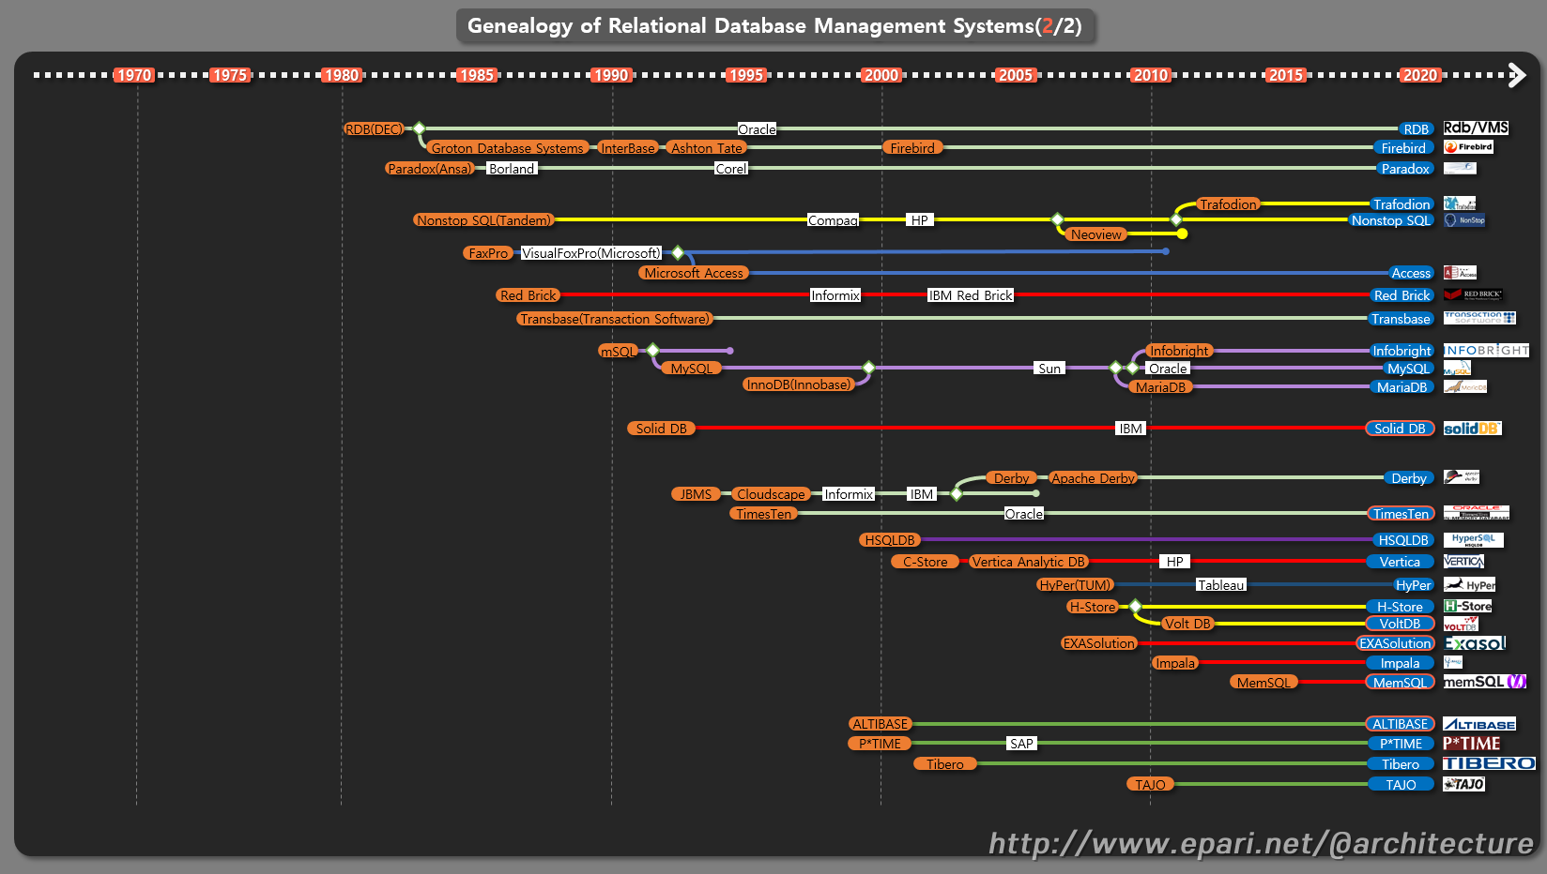This screenshot has height=874, width=1547.
Task: Click the VoltDB logo
Action: 1461,624
